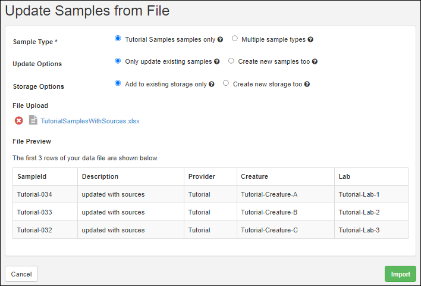
Task: Click help icon beside Multiple sample types
Action: (x=310, y=39)
